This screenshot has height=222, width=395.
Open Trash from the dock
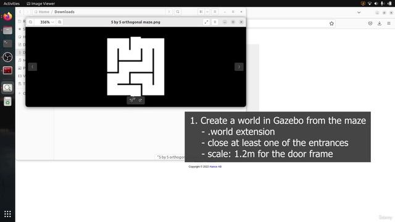point(7,102)
